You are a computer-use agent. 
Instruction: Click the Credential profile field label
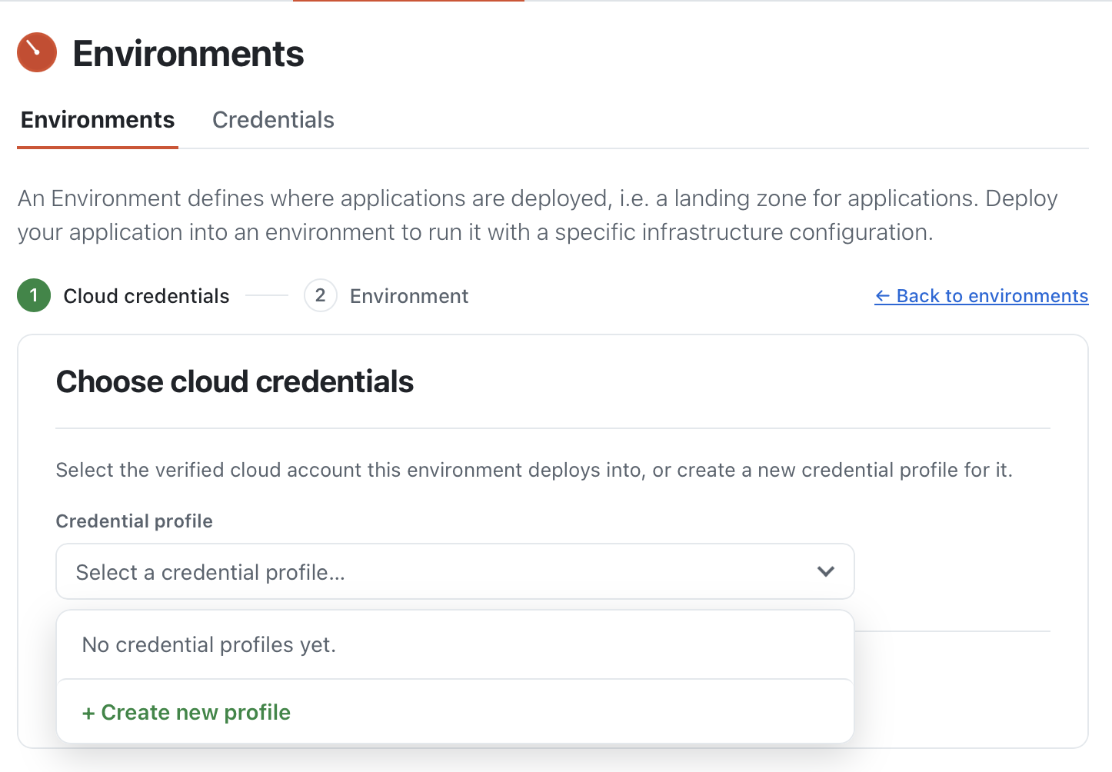click(135, 521)
